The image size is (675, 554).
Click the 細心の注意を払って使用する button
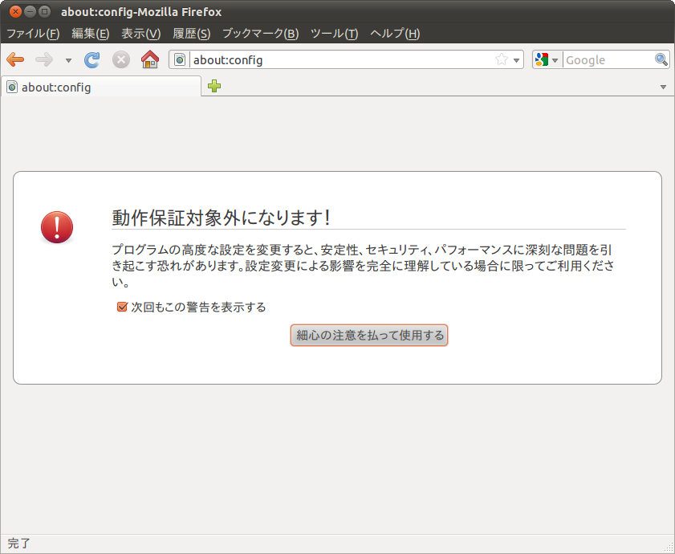tap(369, 335)
